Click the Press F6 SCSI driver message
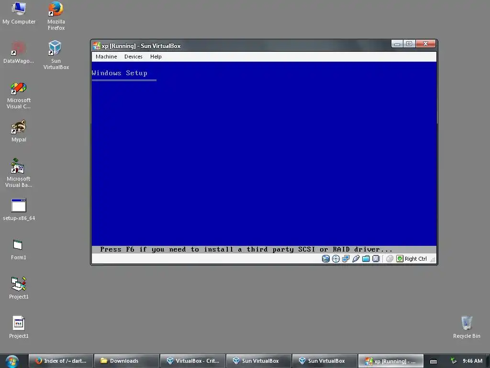Screen dimensions: 490x368 246,249
